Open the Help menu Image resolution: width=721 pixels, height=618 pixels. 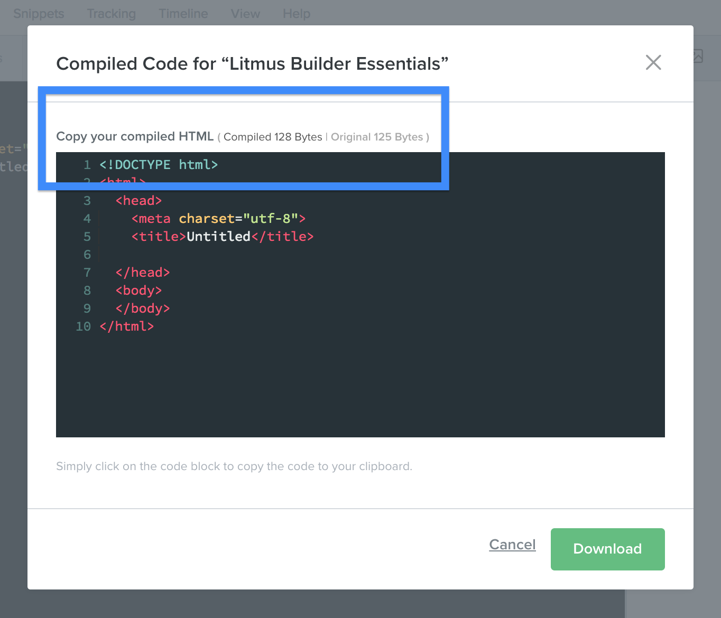[297, 14]
